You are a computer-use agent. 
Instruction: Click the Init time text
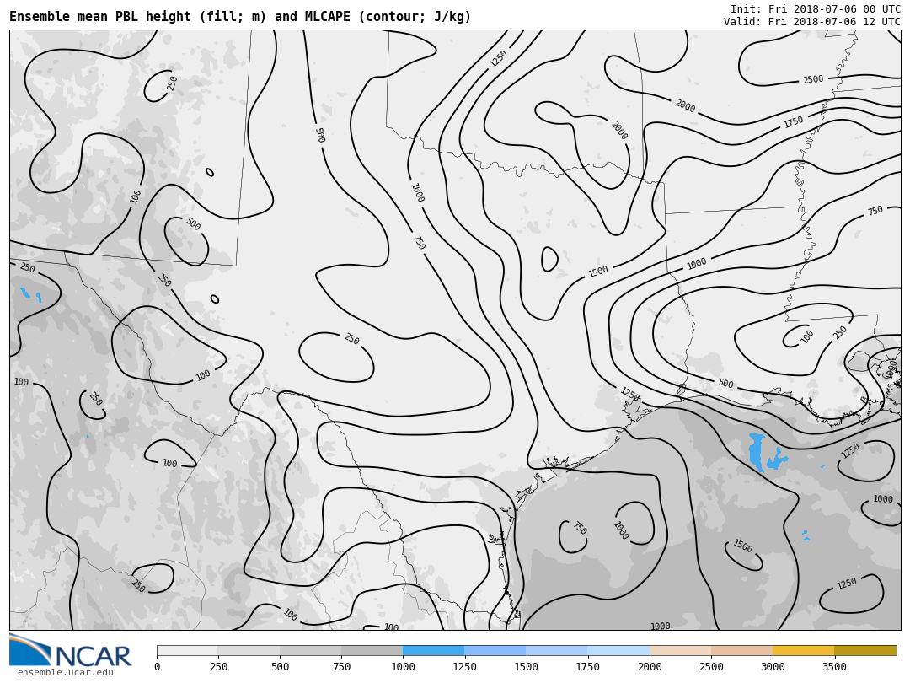click(815, 9)
